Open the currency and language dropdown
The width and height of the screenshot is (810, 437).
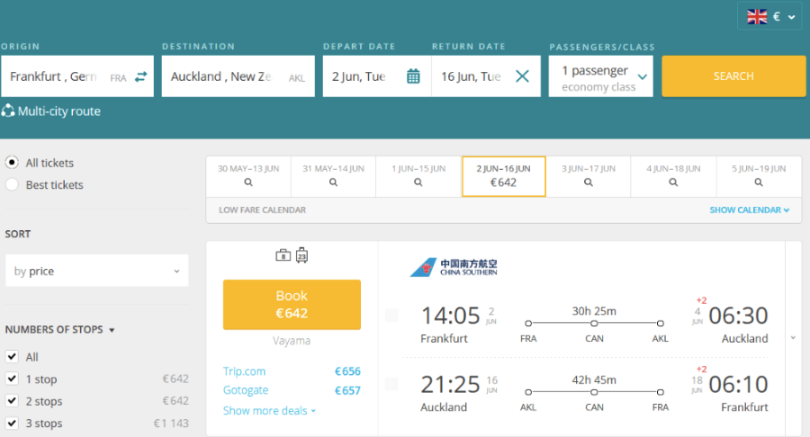coord(769,17)
